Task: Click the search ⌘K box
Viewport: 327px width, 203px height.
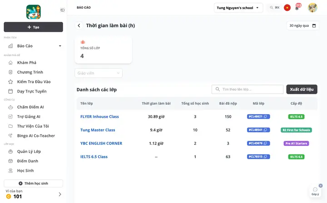Action: pos(274,8)
